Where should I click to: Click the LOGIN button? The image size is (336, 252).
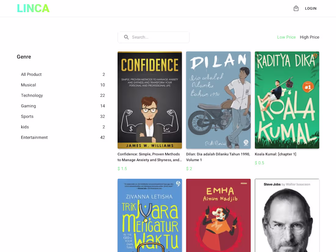tap(311, 8)
